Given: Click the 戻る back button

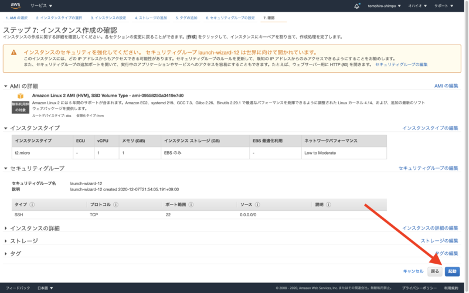Looking at the screenshot, I should coord(434,271).
